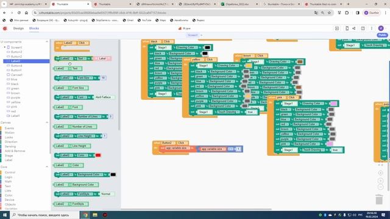This screenshot has height=219, width=390.
Task: Open true dropdown in pink Touch Drawing block
Action: click(x=336, y=150)
